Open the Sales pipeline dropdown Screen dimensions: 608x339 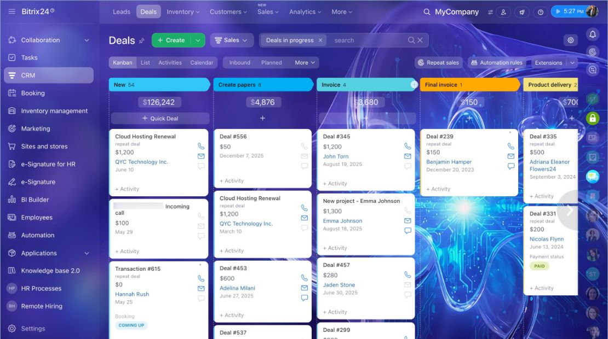pyautogui.click(x=232, y=40)
